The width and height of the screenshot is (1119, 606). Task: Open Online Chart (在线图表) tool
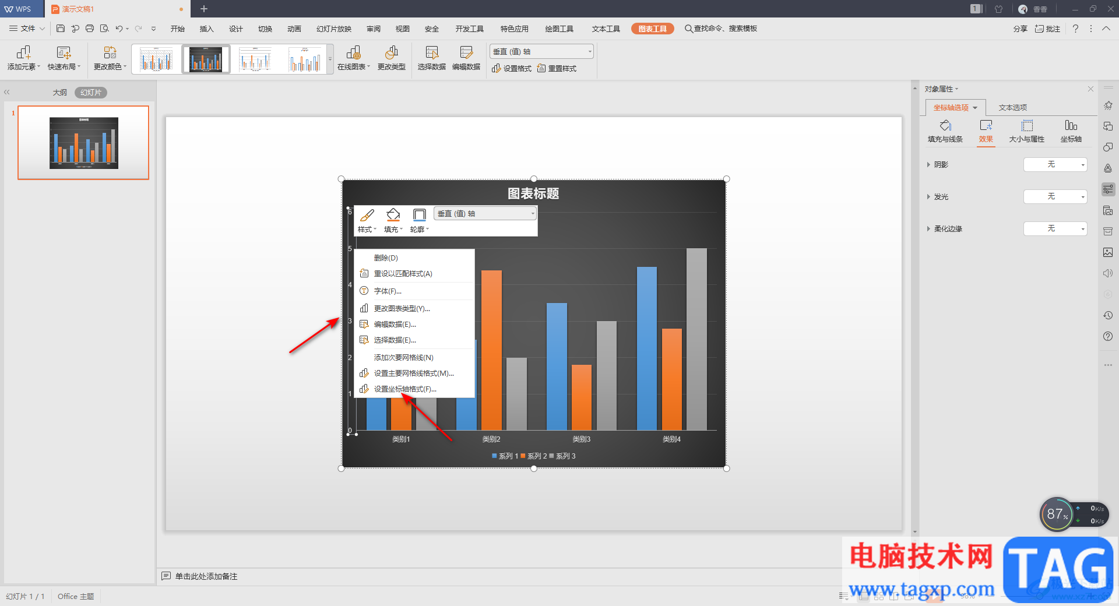pyautogui.click(x=353, y=58)
